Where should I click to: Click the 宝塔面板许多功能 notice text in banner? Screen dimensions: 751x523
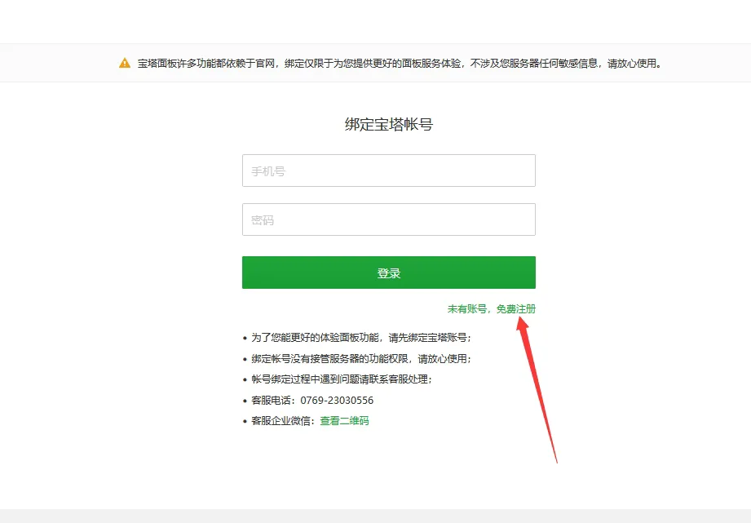pyautogui.click(x=400, y=64)
